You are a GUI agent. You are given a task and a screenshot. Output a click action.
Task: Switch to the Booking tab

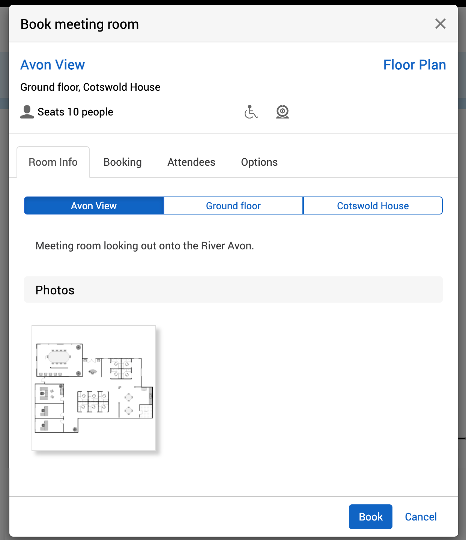(122, 162)
